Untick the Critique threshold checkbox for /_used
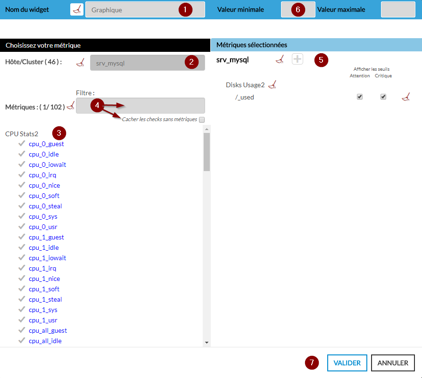The height and width of the screenshot is (378, 422). tap(383, 97)
